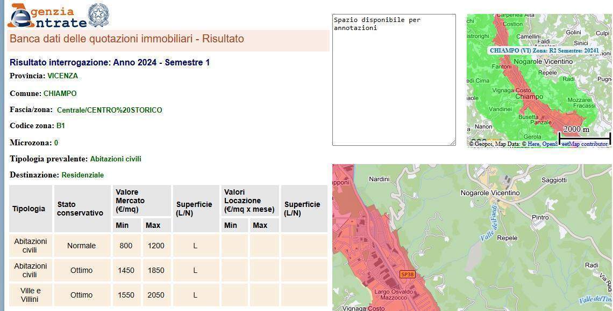The image size is (613, 311).
Task: Click the Valore Mercato column header
Action: [x=130, y=201]
